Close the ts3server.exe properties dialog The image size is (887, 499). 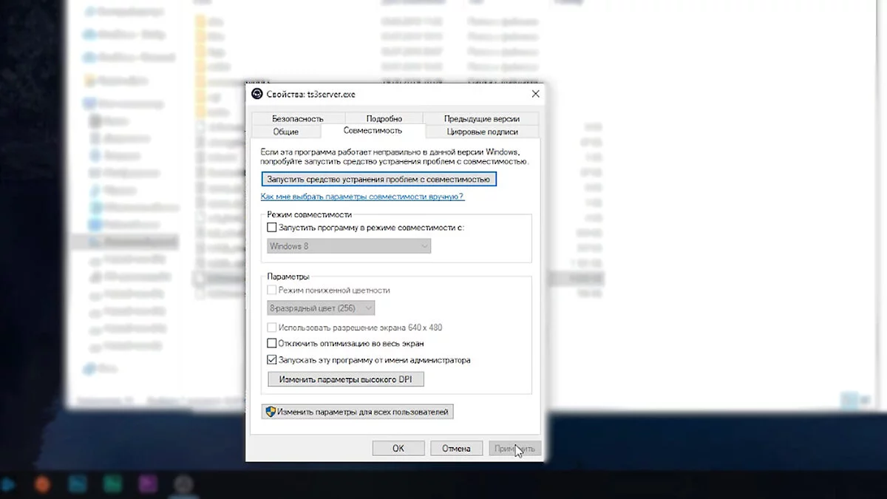tap(536, 94)
